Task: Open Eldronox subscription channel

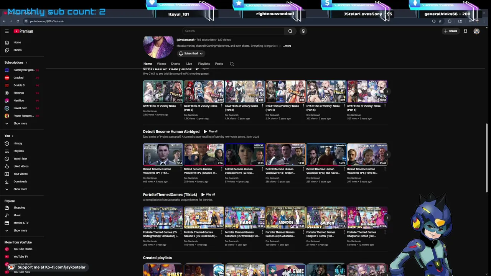Action: (19, 93)
